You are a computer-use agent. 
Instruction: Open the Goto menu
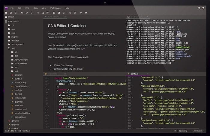35,8
